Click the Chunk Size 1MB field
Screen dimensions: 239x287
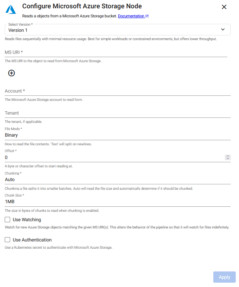[x=117, y=202]
